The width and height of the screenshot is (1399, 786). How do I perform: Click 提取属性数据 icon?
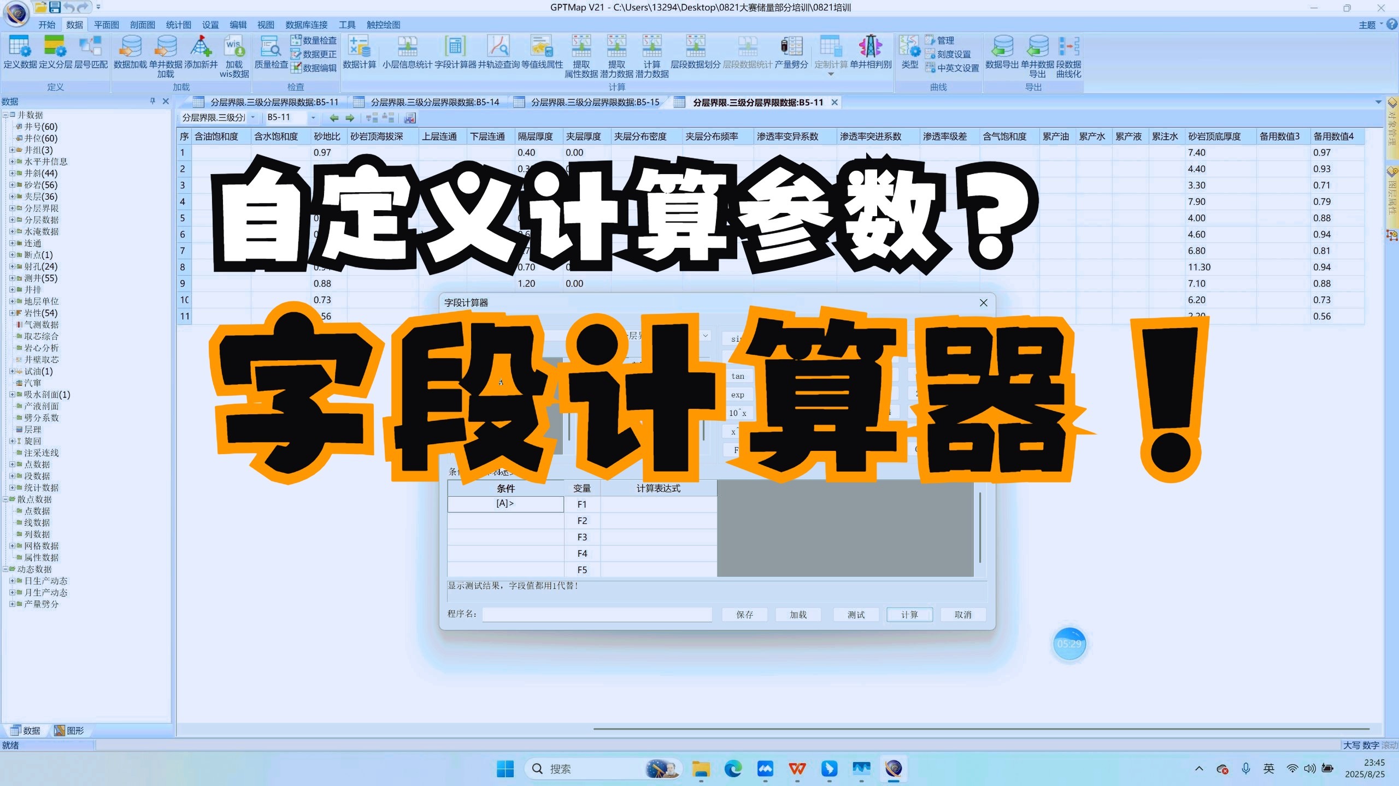581,56
